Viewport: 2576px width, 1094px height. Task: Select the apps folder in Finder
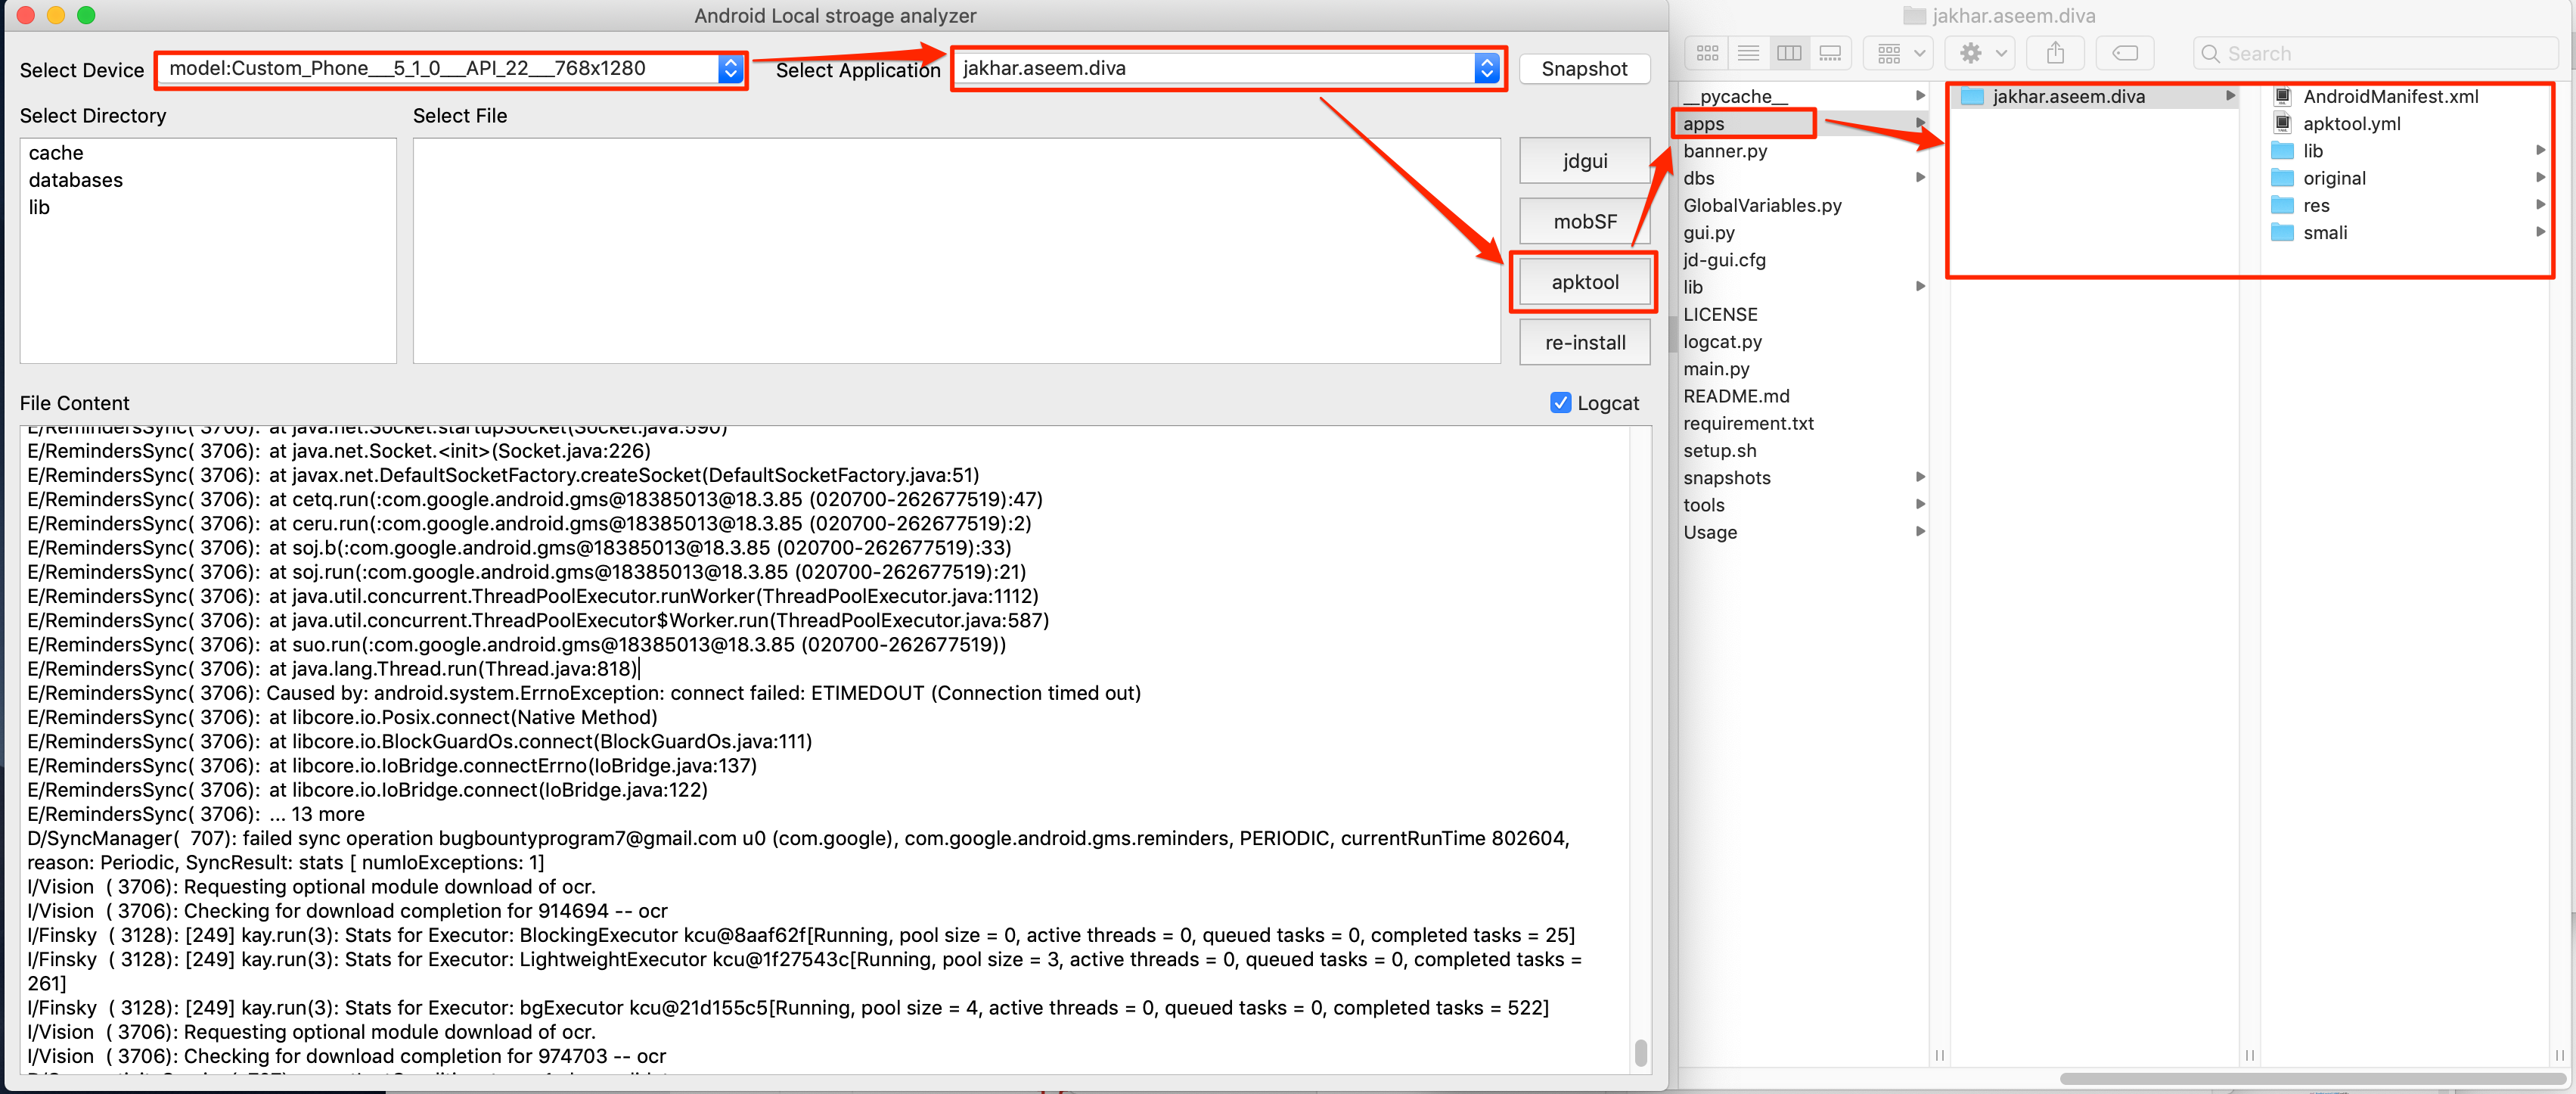(1704, 124)
